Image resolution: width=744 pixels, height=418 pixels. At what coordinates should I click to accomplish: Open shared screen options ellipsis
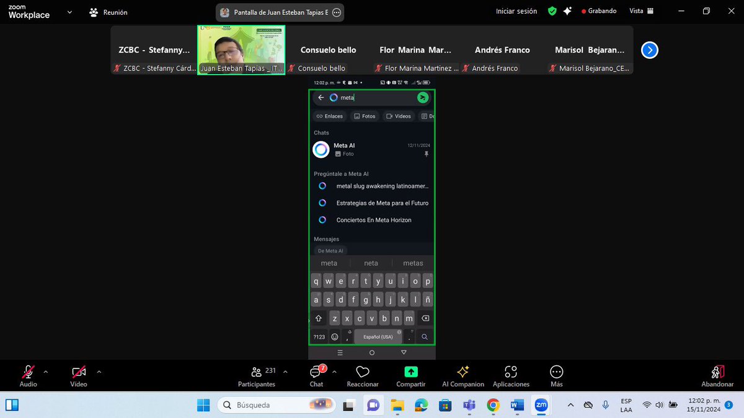tap(337, 12)
